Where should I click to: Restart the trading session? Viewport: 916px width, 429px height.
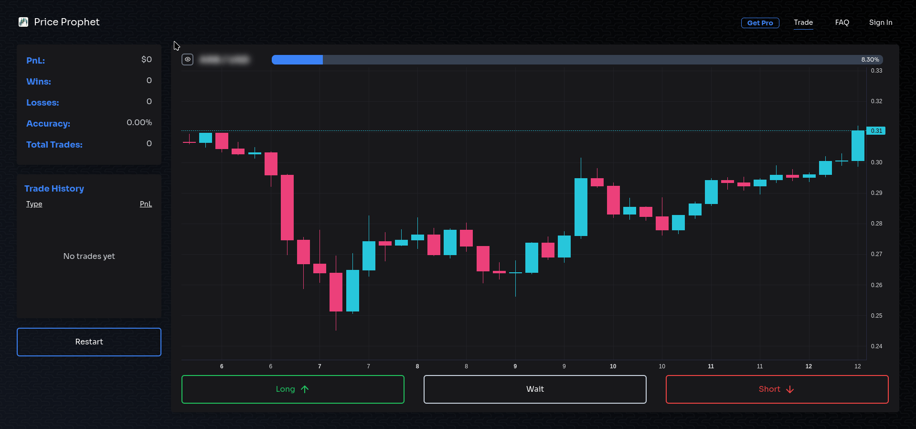[x=89, y=342]
